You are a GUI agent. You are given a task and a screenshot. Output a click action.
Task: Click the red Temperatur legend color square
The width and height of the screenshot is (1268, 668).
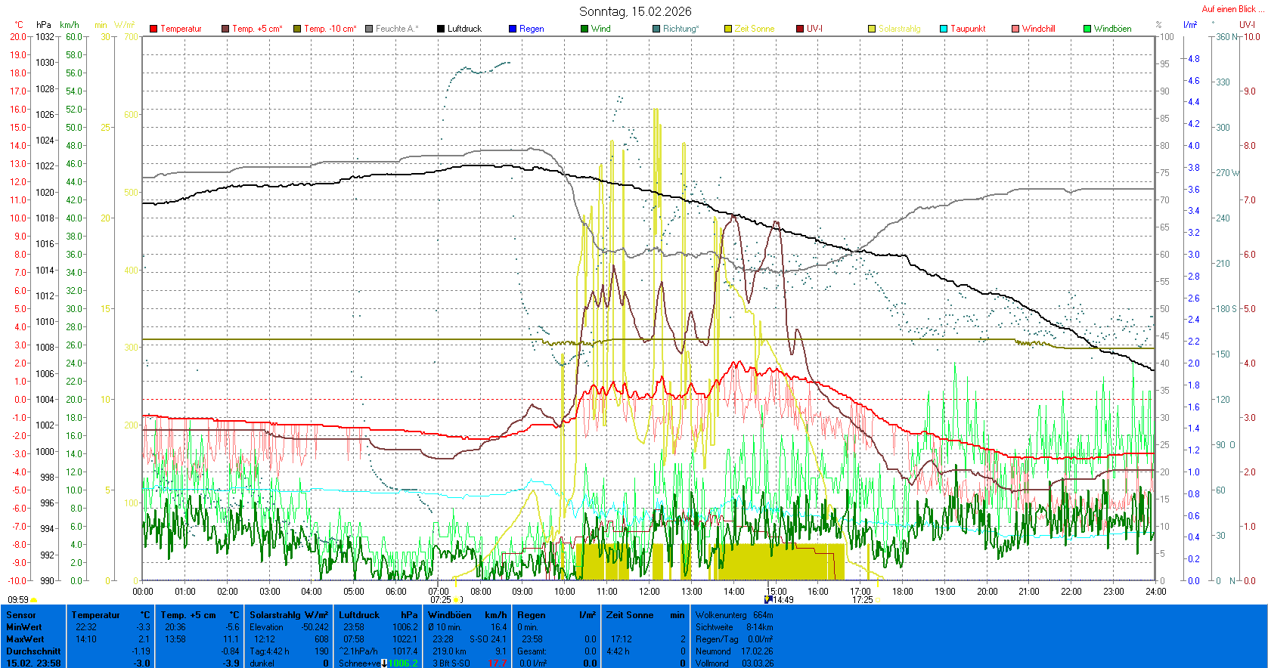153,29
